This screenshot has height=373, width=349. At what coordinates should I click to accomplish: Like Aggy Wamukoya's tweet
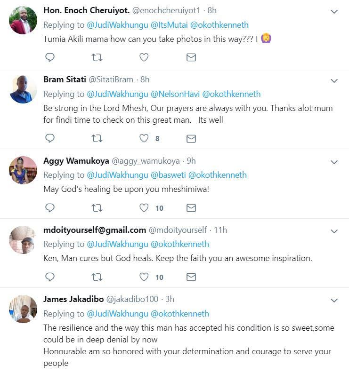pos(144,207)
